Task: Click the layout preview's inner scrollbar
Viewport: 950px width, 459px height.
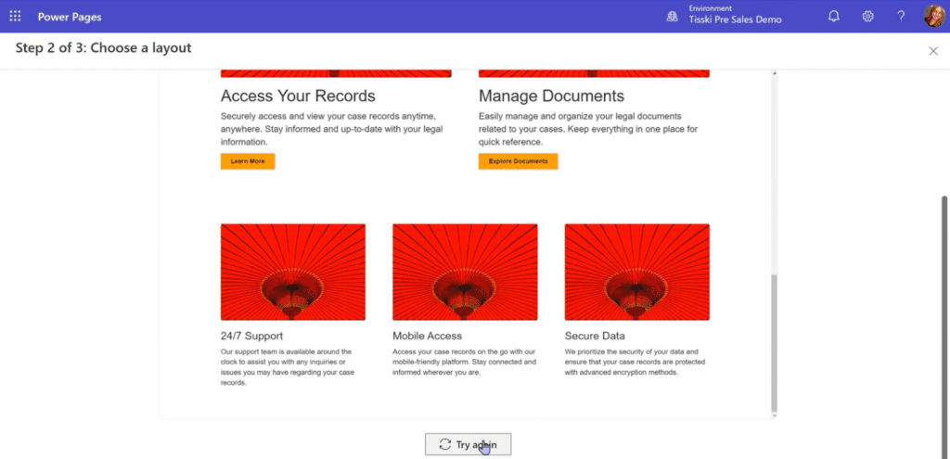Action: tap(774, 343)
